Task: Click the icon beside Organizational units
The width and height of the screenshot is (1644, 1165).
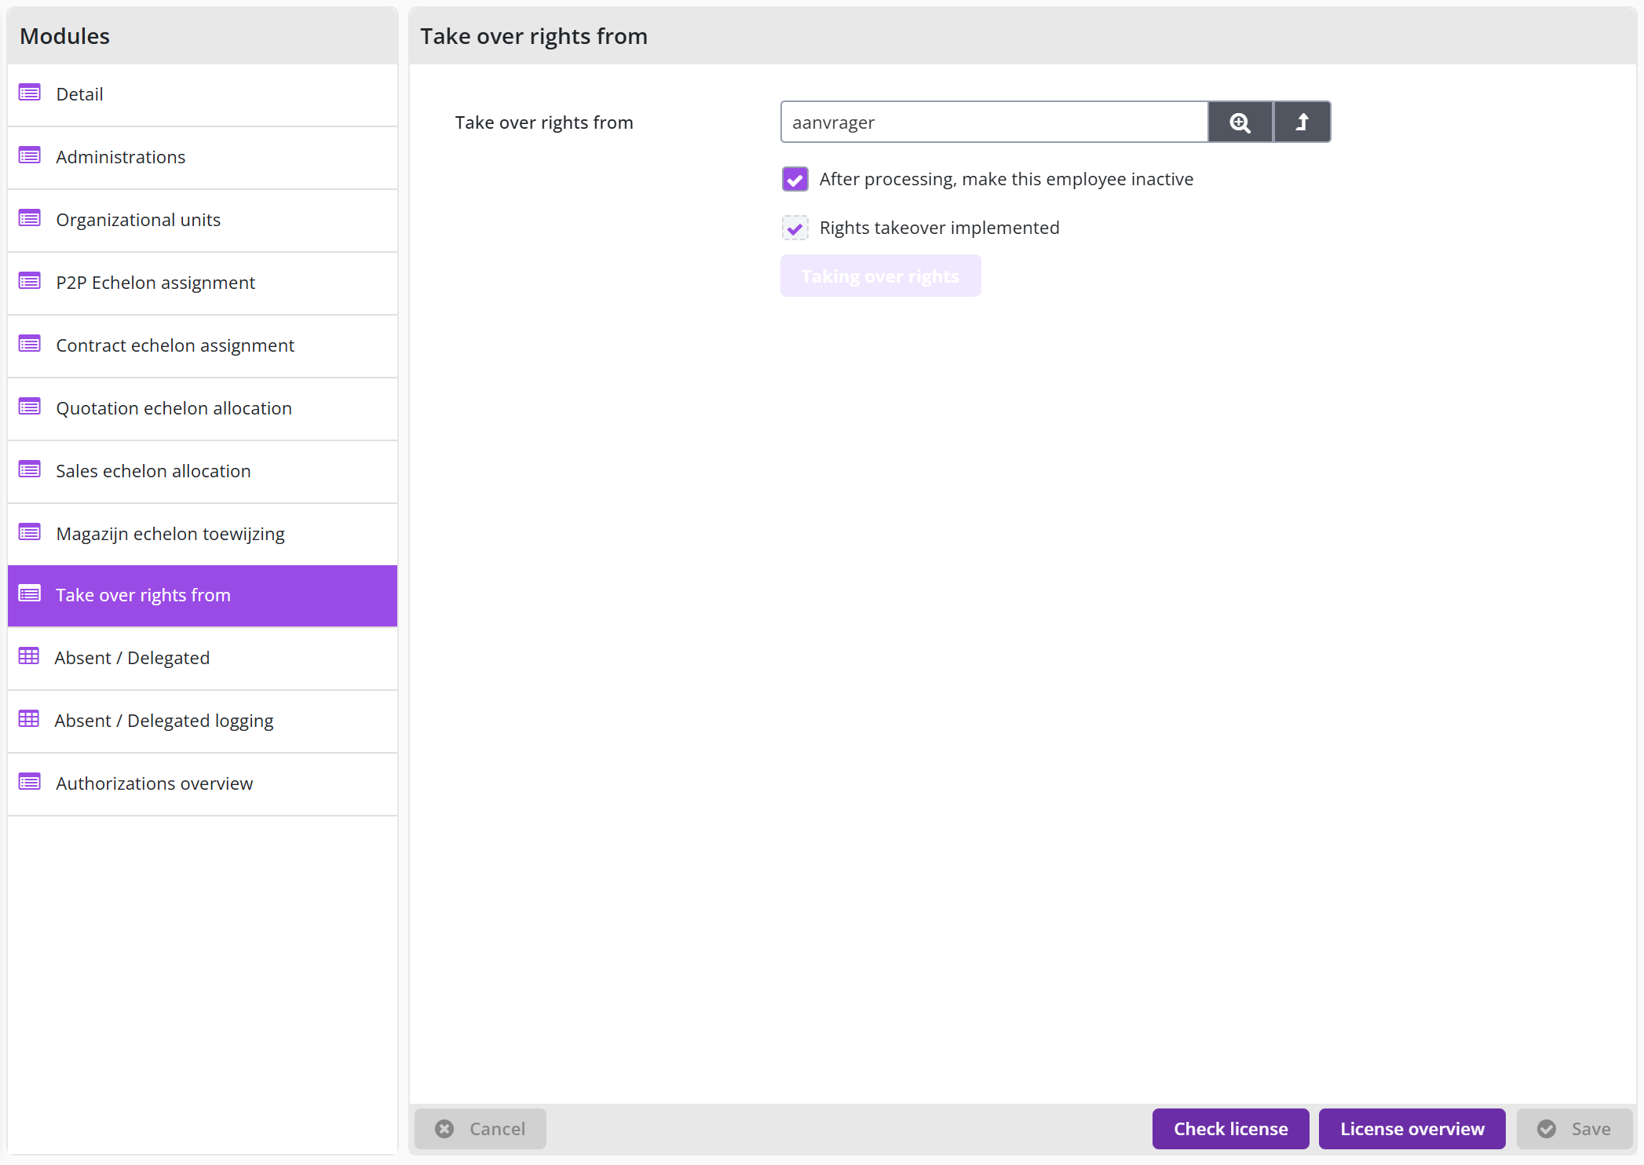Action: (x=30, y=219)
